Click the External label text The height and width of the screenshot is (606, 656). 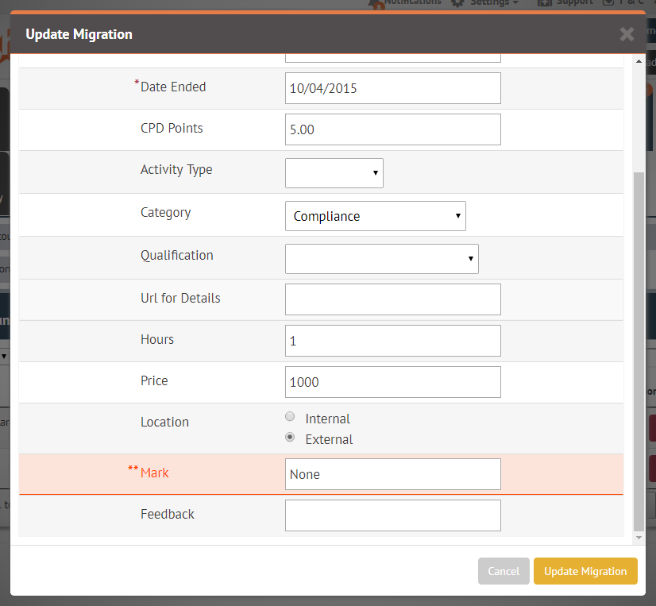tap(330, 439)
